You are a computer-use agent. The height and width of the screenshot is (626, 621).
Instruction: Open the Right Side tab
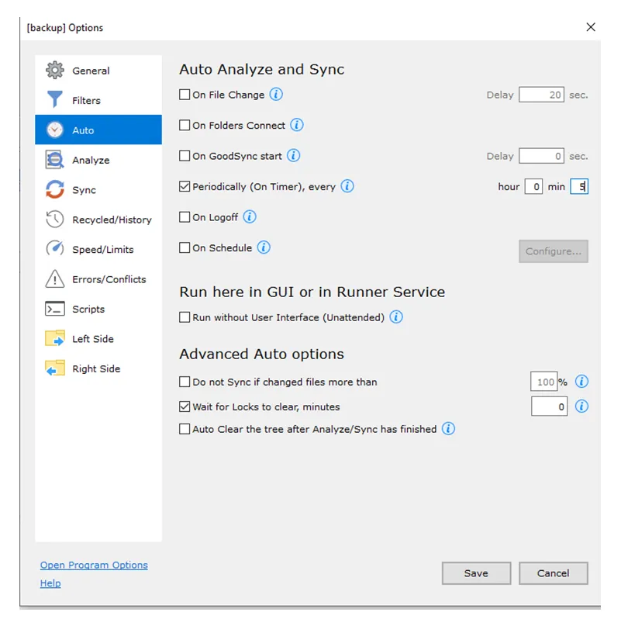point(98,368)
